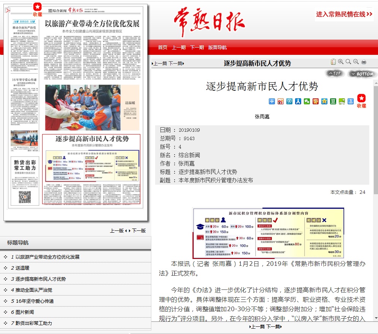Open the 进入常熟民情在线 link
The image size is (378, 334).
pos(344,14)
